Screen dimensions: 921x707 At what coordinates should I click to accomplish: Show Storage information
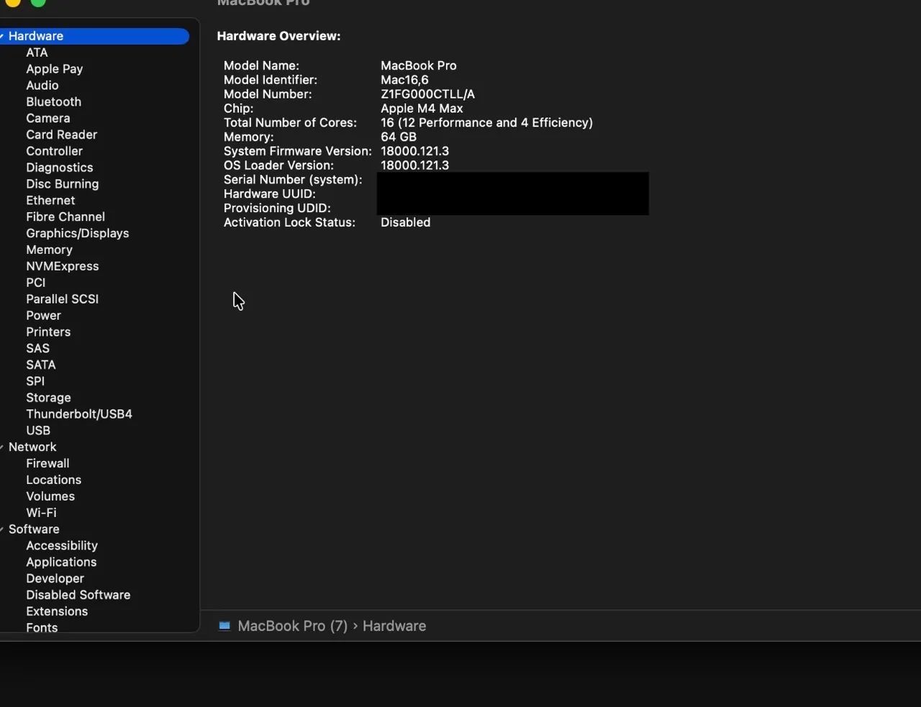coord(49,398)
